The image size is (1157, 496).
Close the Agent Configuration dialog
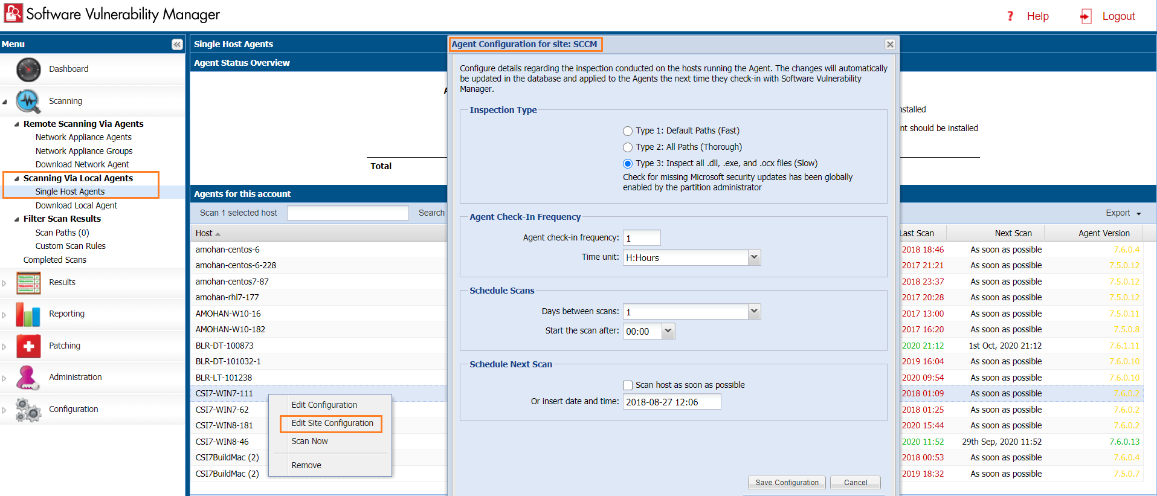890,44
